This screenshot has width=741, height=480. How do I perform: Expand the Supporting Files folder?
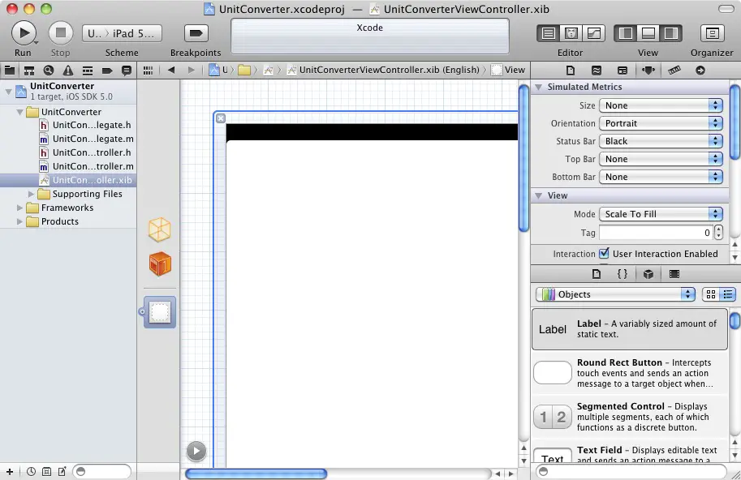(32, 195)
